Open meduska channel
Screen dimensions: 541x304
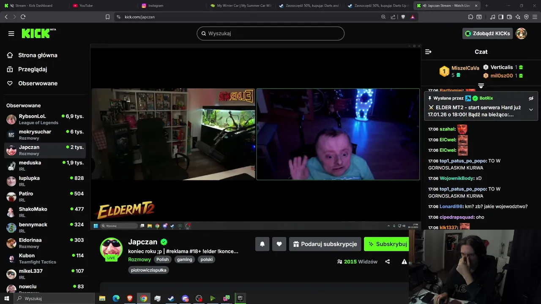tap(45, 166)
